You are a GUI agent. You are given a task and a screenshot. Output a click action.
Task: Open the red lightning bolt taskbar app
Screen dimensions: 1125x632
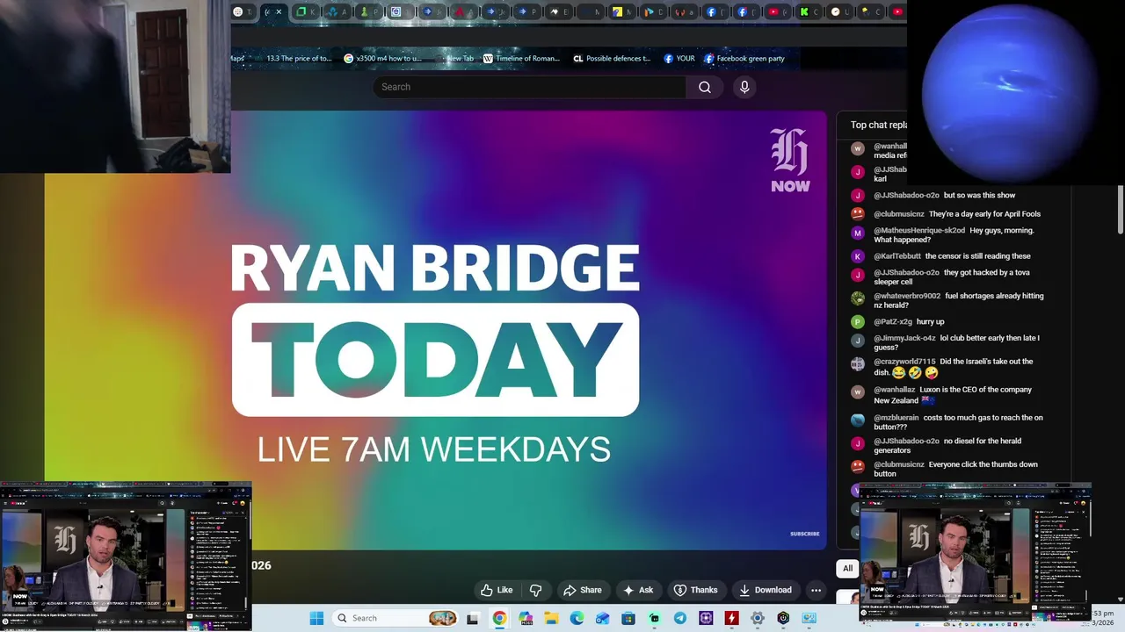coord(731,618)
